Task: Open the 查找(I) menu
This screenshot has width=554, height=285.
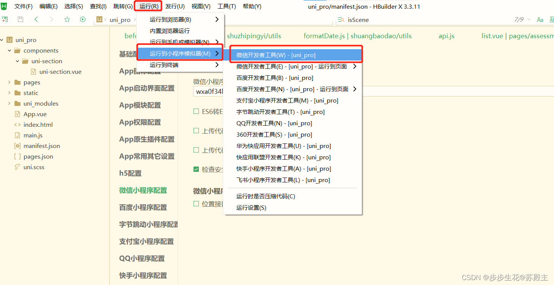Action: click(98, 6)
